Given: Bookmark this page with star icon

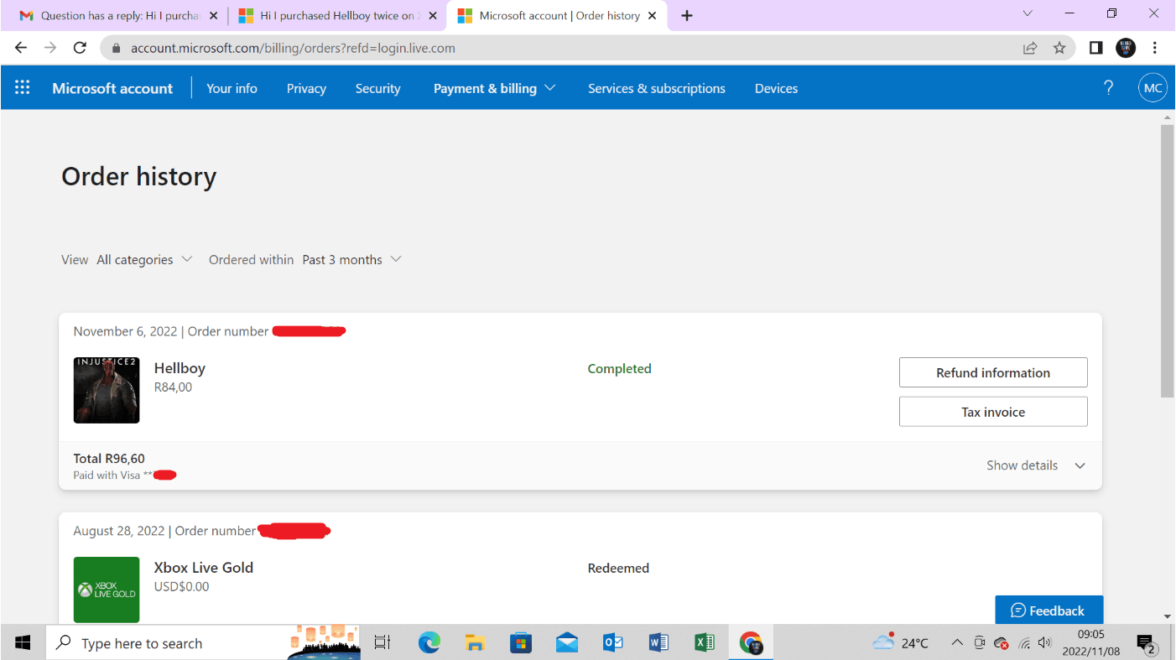Looking at the screenshot, I should tap(1059, 48).
